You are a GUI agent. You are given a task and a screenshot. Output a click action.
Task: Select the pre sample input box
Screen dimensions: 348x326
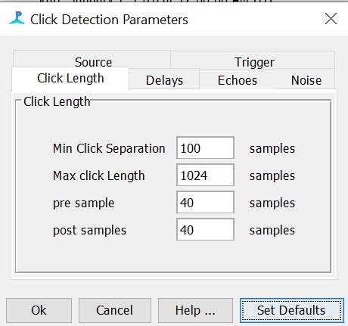(x=205, y=202)
